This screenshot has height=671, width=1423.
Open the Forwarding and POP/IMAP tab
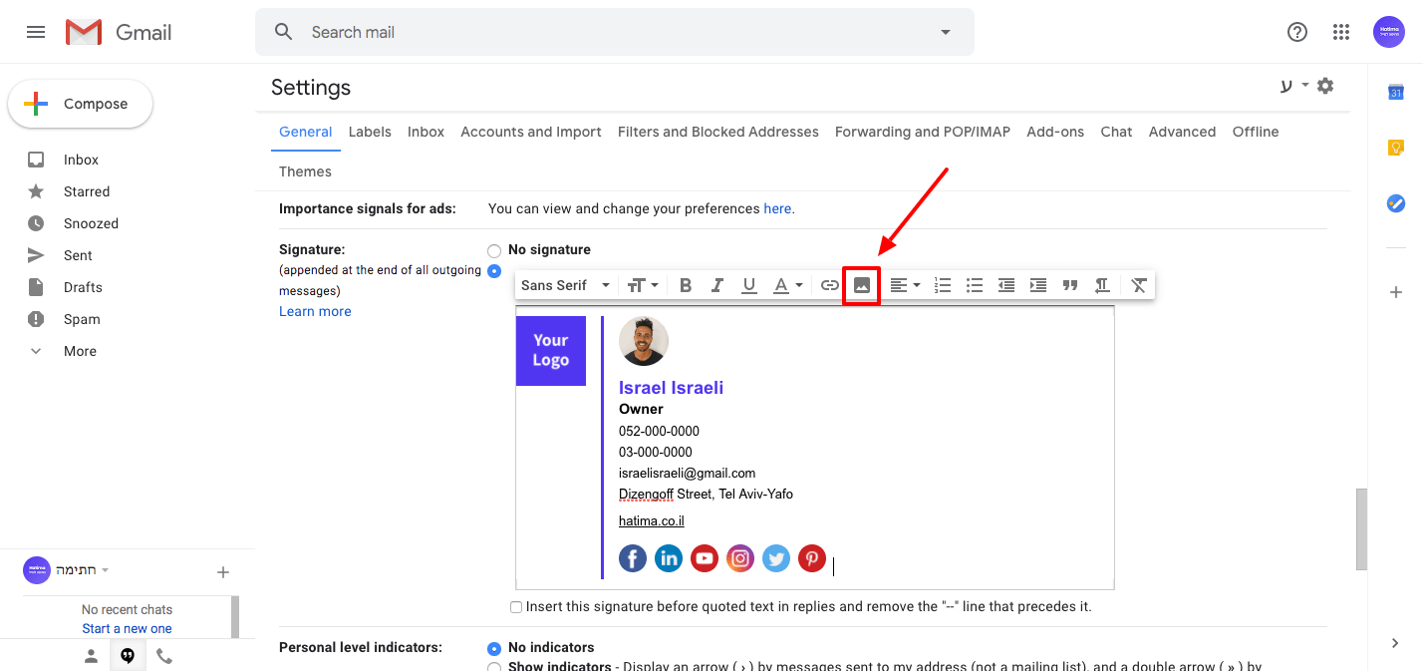(922, 131)
